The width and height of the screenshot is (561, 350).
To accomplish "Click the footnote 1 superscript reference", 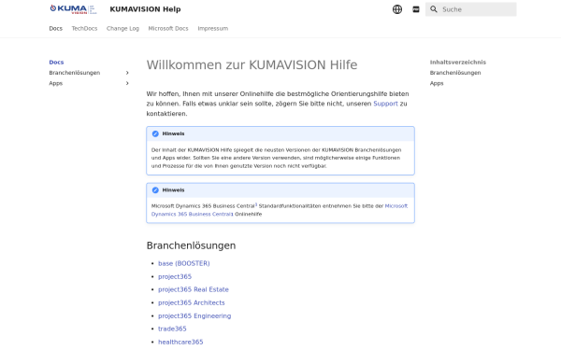I will click(x=256, y=204).
